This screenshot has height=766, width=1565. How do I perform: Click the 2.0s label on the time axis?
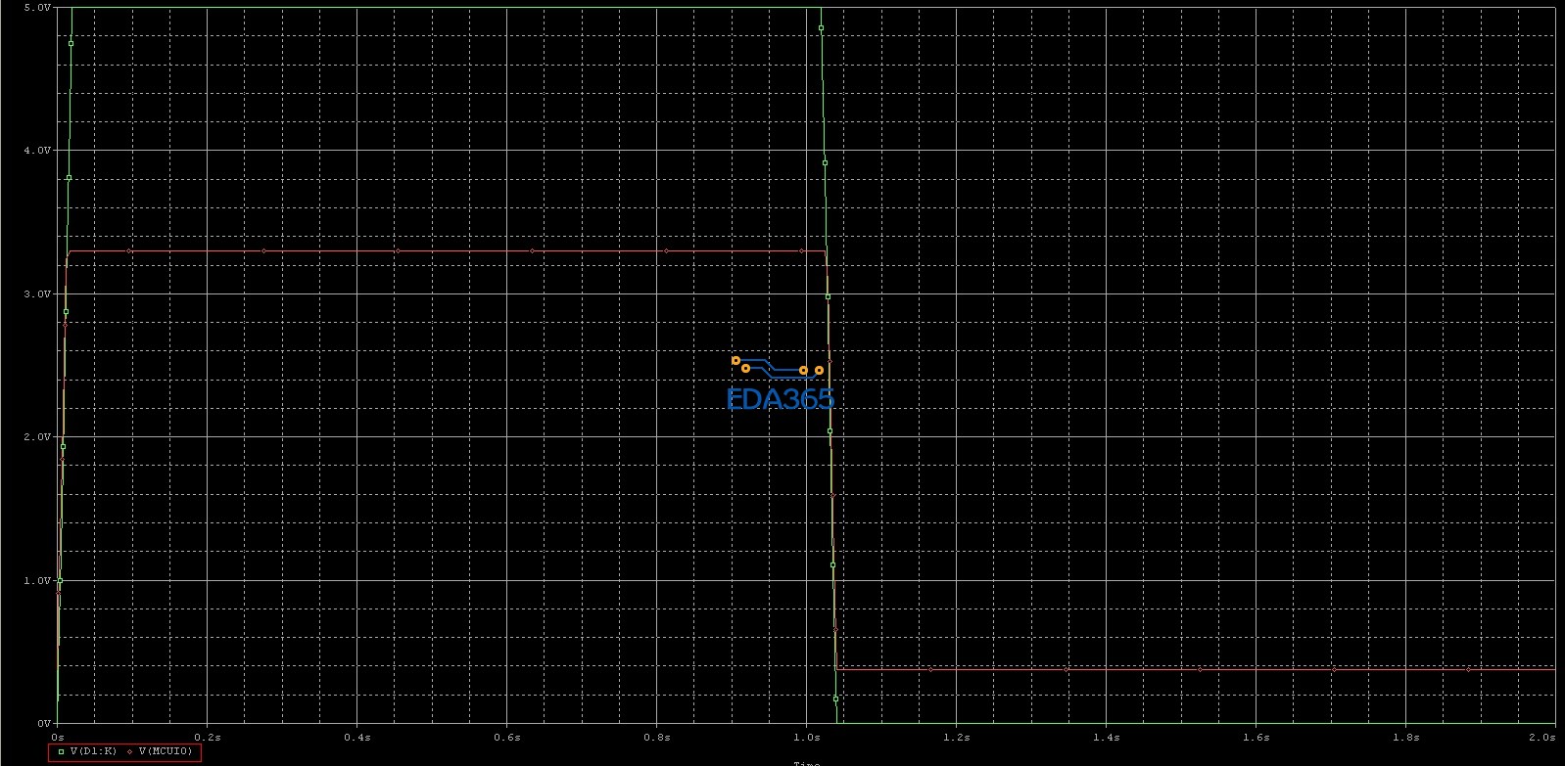point(1542,737)
